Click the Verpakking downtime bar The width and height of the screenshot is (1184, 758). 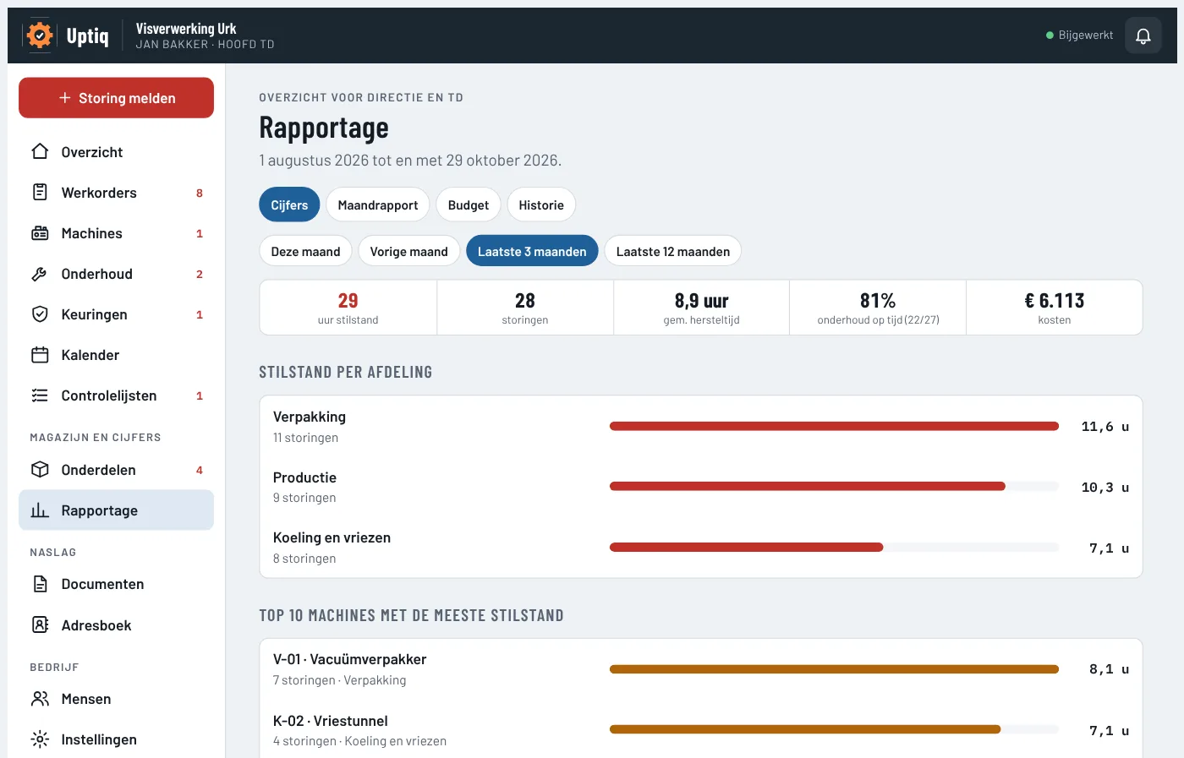834,426
